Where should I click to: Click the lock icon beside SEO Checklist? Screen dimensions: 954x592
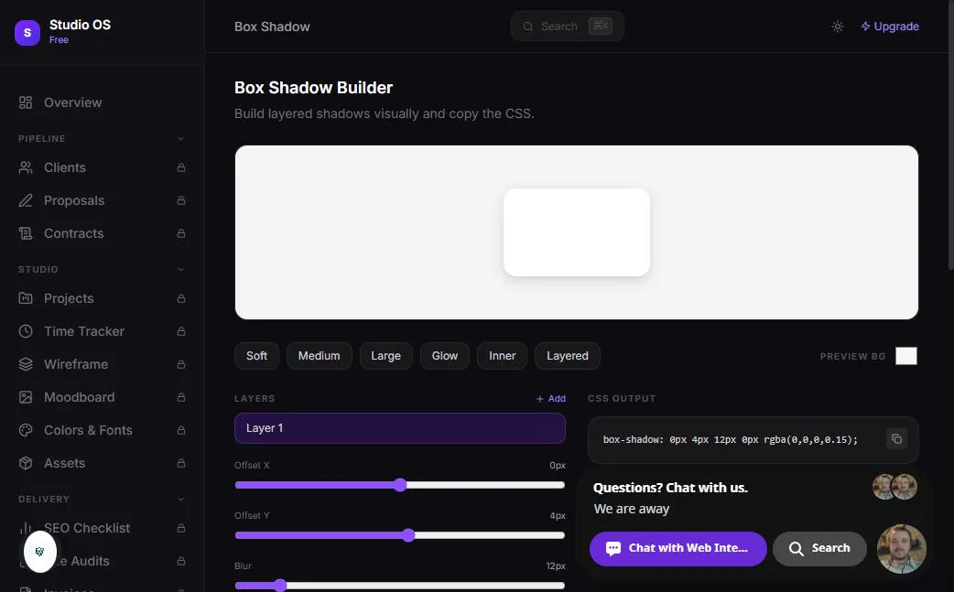[180, 528]
